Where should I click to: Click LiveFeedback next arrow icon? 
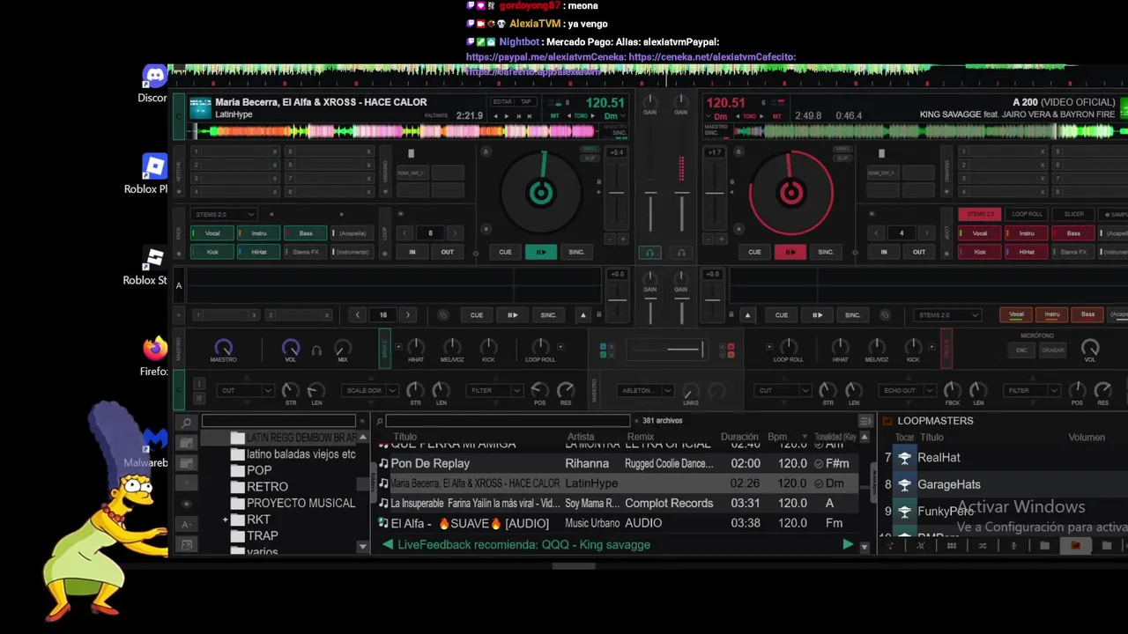(x=848, y=544)
